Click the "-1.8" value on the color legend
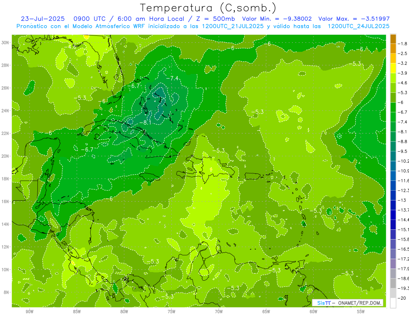The width and height of the screenshot is (409, 316). (x=403, y=44)
